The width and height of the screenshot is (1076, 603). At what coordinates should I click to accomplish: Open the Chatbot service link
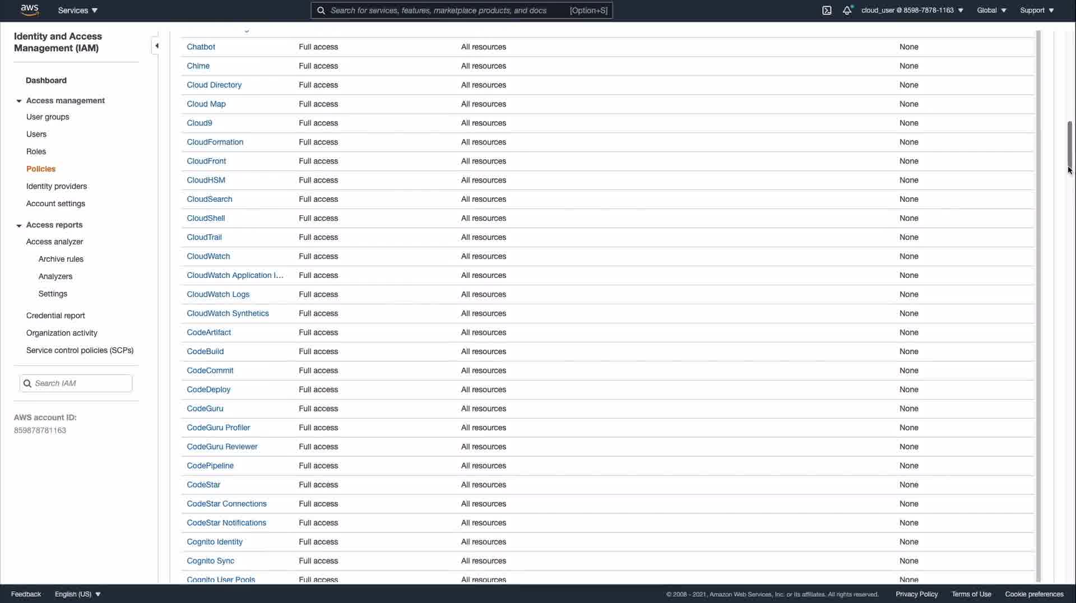201,47
